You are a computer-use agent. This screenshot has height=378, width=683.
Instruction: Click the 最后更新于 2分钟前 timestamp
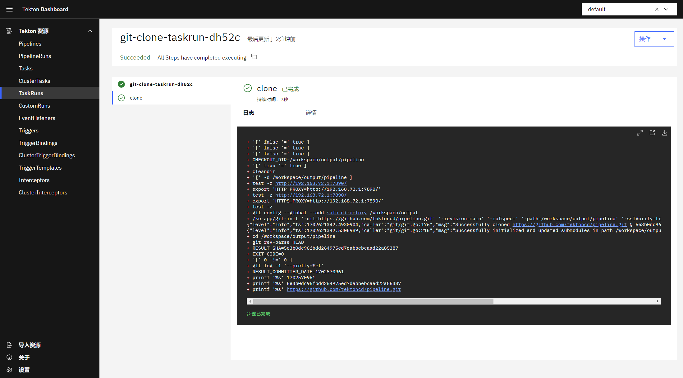[271, 39]
